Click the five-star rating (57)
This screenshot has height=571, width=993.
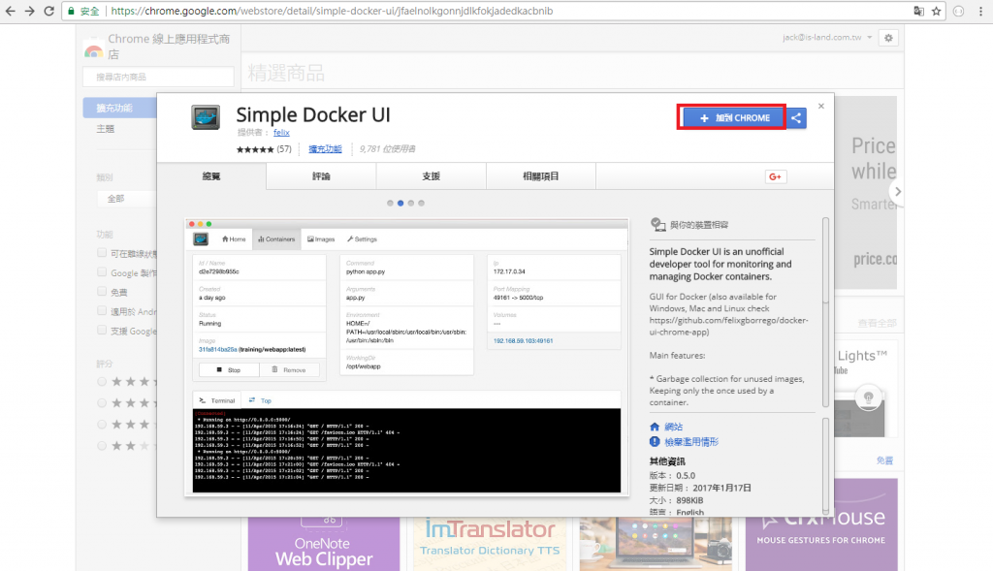click(x=264, y=149)
